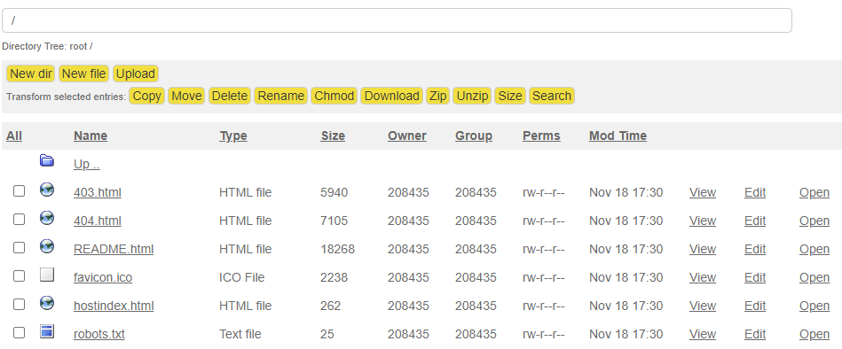842x349 pixels.
Task: Tick the favicon.ico checkbox
Action: coord(19,276)
